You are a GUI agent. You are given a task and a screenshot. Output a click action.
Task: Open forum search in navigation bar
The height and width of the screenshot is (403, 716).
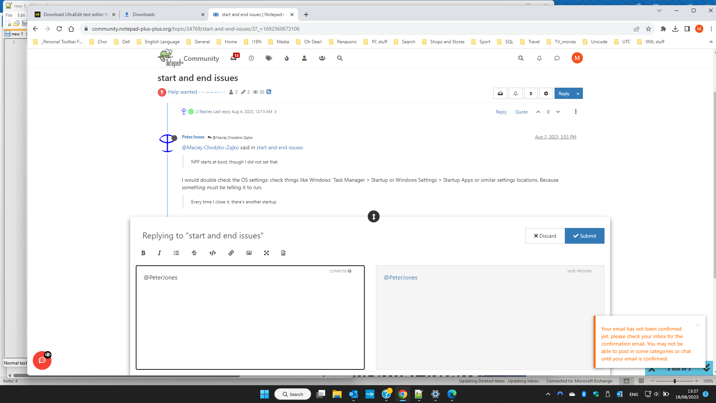[x=340, y=58]
